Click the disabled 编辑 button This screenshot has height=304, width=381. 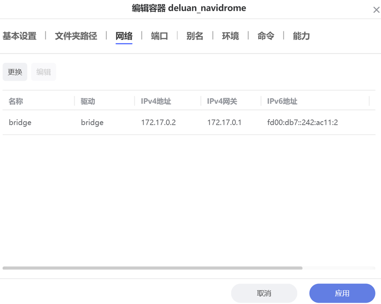[44, 72]
